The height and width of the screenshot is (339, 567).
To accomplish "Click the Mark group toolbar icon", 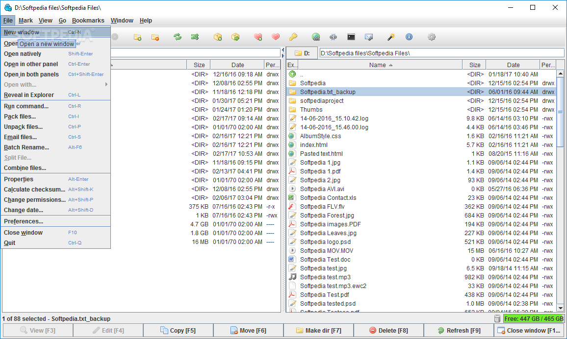I will tap(137, 37).
